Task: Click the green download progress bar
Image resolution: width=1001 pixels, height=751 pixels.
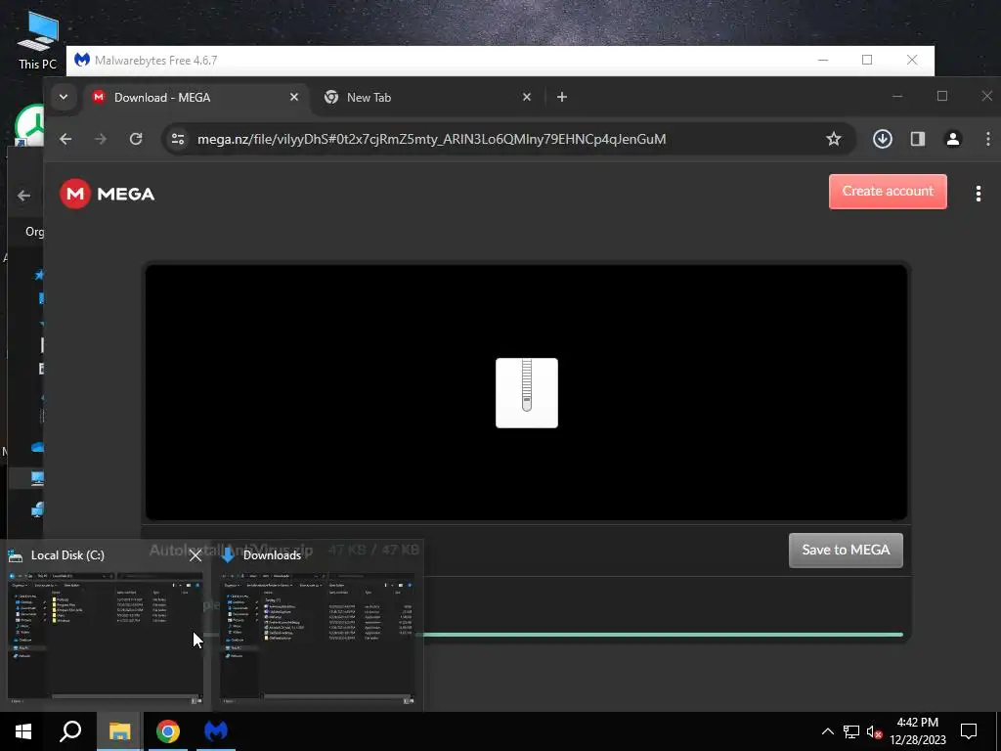Action: [x=661, y=634]
